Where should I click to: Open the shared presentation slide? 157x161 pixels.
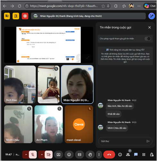(x=48, y=45)
